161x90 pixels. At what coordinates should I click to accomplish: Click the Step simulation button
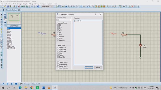pyautogui.click(x=8, y=84)
